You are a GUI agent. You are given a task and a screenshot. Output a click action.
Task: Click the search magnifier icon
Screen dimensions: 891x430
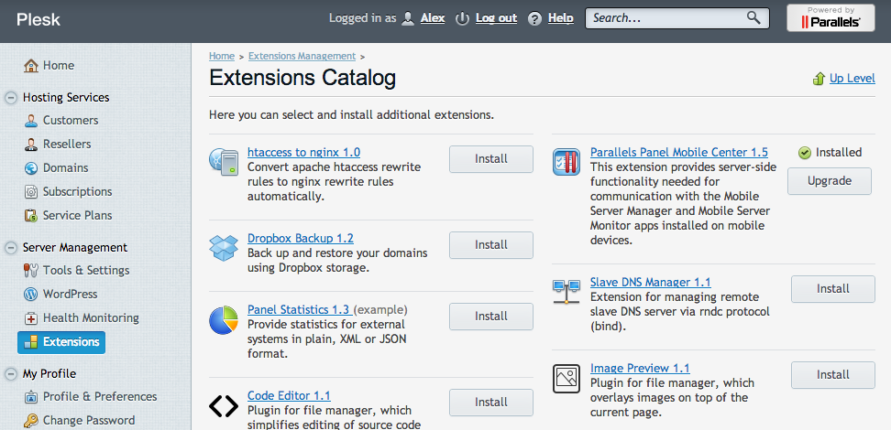753,17
